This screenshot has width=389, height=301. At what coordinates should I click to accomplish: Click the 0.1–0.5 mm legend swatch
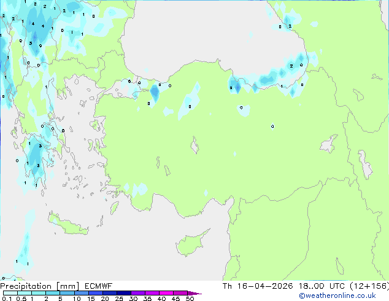coord(10,293)
